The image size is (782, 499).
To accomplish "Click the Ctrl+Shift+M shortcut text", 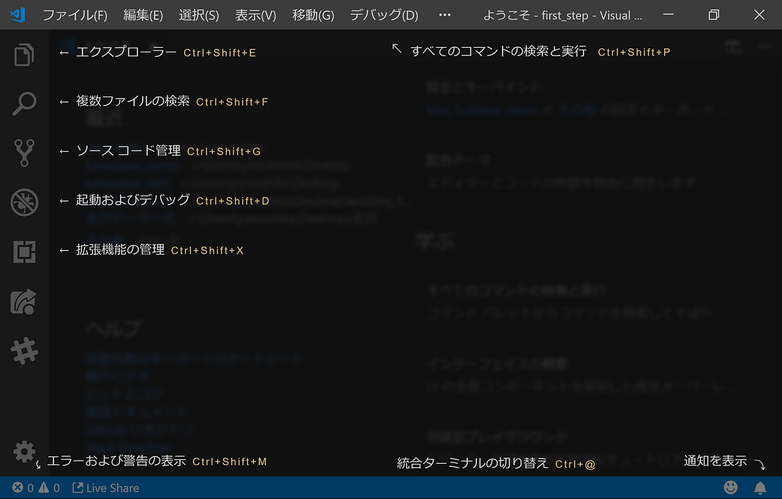I will click(x=230, y=462).
